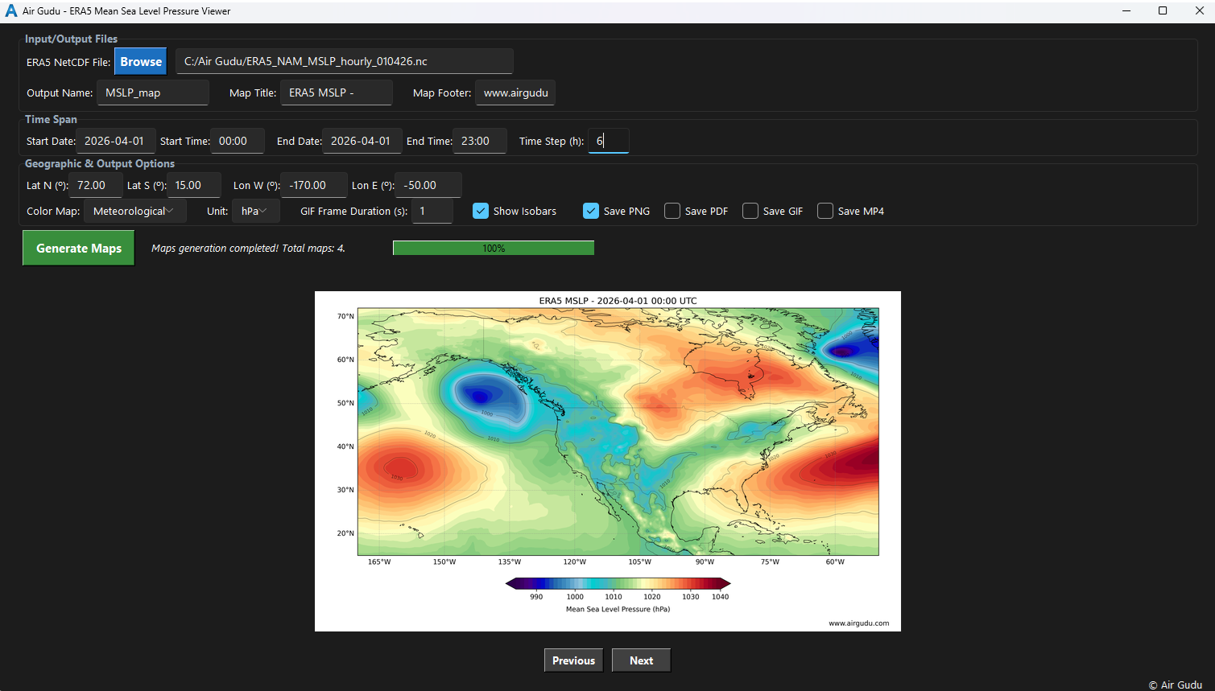Close the Air Gudu window

(1199, 11)
